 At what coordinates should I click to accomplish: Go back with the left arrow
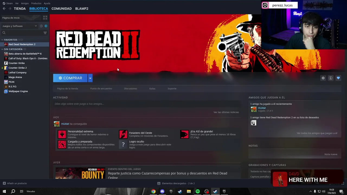(x=4, y=9)
